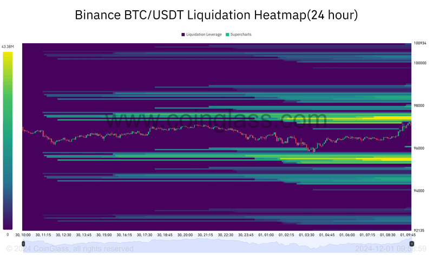This screenshot has width=433, height=255.
Task: Toggle the Liquidation Leverage legend square
Action: coord(183,35)
